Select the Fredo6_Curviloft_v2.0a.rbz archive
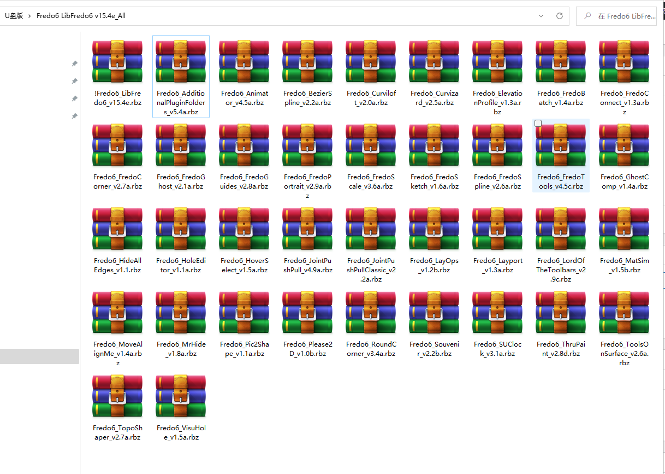The image size is (665, 474). [x=371, y=61]
